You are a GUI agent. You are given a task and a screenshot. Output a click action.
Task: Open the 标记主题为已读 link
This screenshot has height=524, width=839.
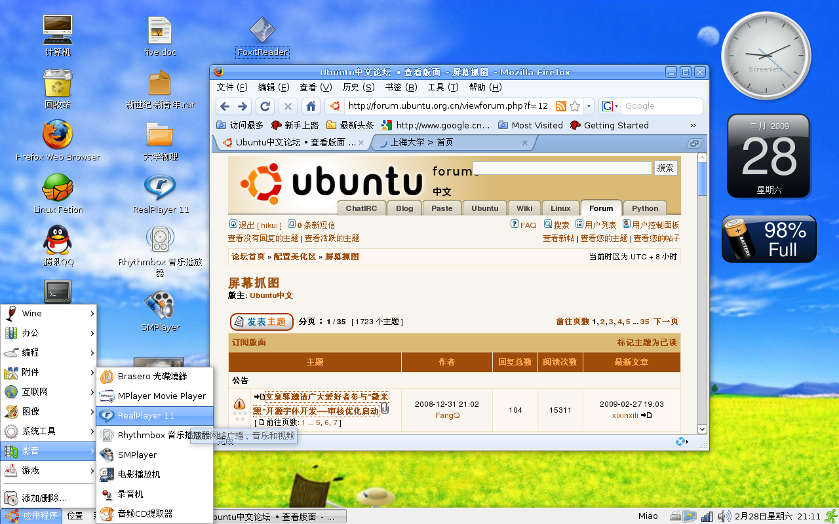pyautogui.click(x=647, y=343)
